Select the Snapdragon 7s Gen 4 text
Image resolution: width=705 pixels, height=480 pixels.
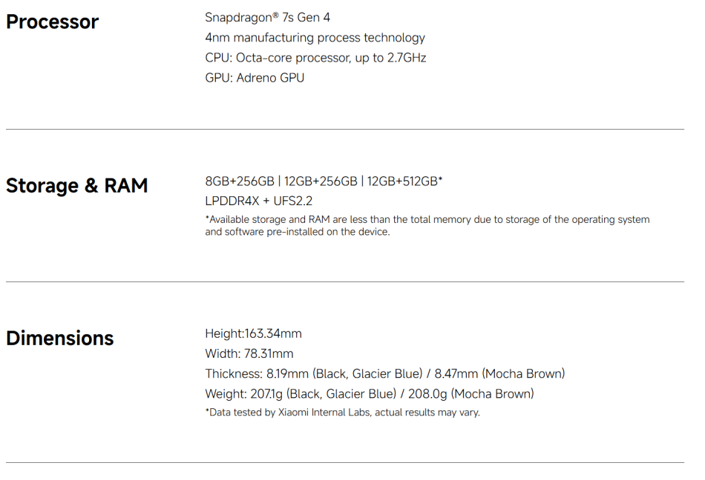267,17
